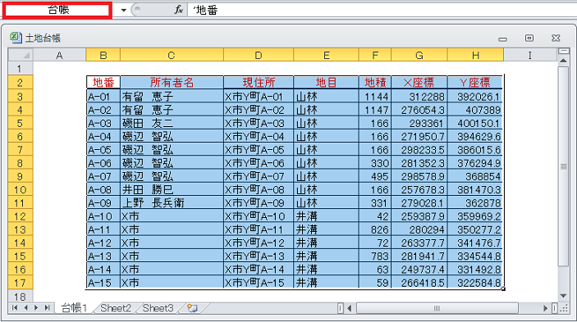Screen dimensions: 577x322
Task: Minimize the 土地台帳 workbook window
Action: pyautogui.click(x=502, y=39)
